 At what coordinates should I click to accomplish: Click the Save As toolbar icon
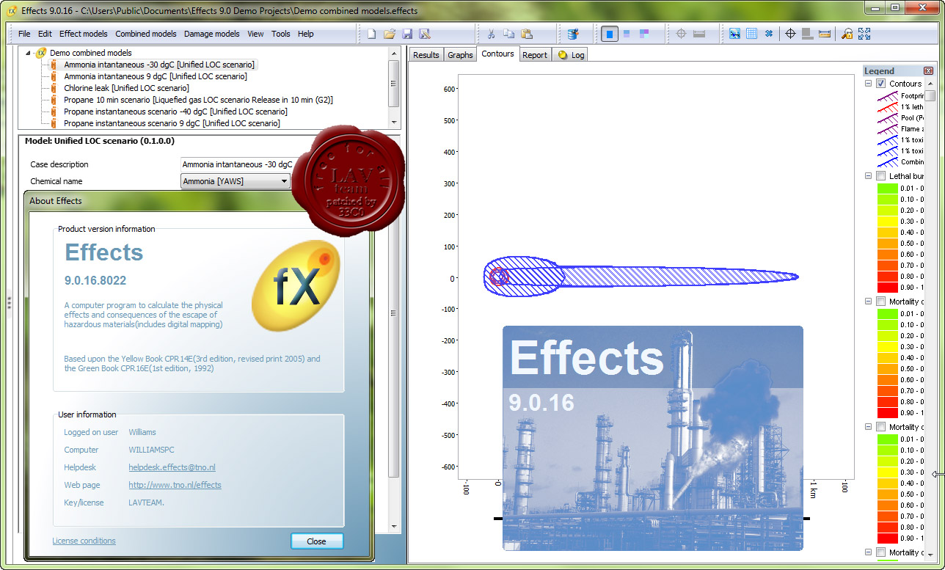[x=424, y=34]
